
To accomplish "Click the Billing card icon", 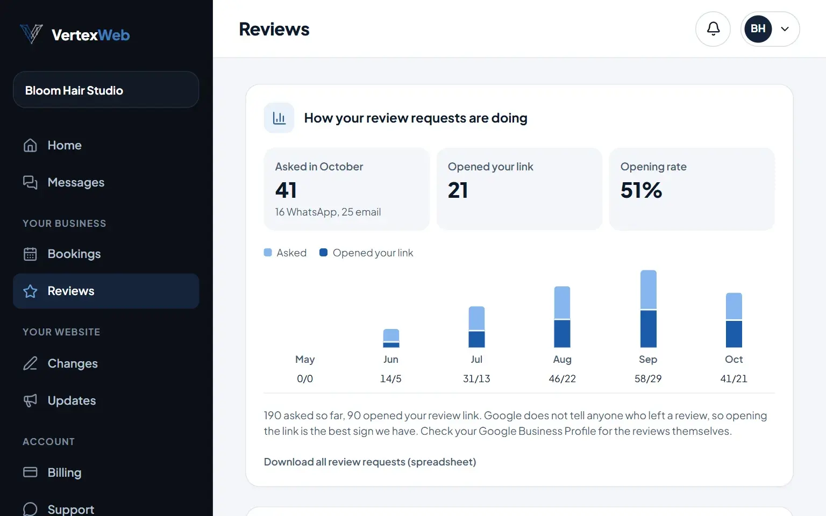I will click(x=30, y=472).
